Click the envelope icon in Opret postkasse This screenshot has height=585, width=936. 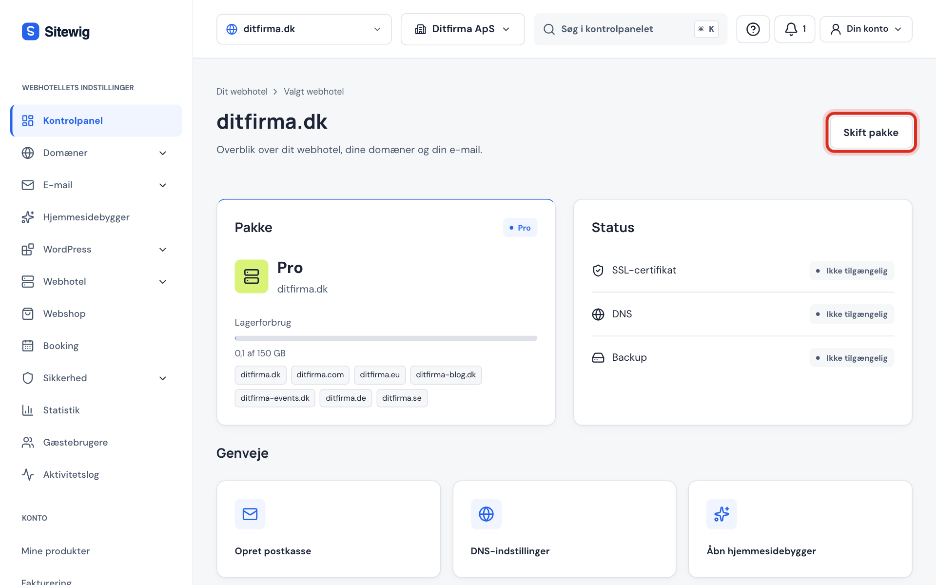pyautogui.click(x=250, y=514)
